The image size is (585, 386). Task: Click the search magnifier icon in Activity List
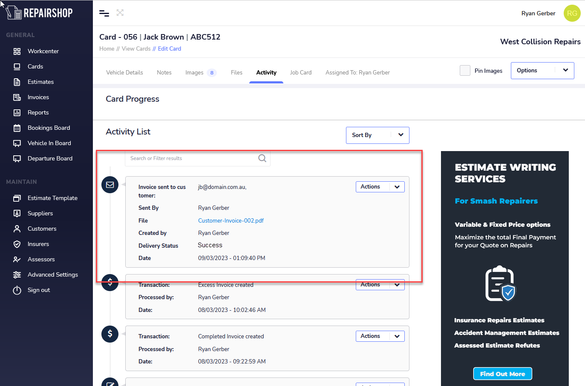262,158
